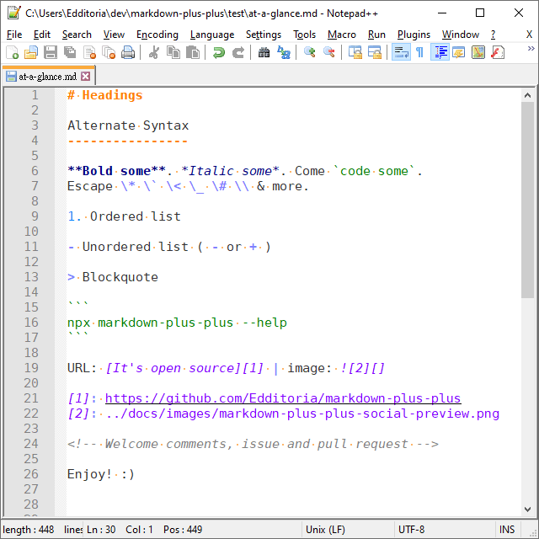
Task: Click line number 6 in margin
Action: [x=35, y=171]
